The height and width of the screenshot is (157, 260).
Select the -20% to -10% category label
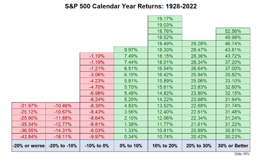[62, 146]
